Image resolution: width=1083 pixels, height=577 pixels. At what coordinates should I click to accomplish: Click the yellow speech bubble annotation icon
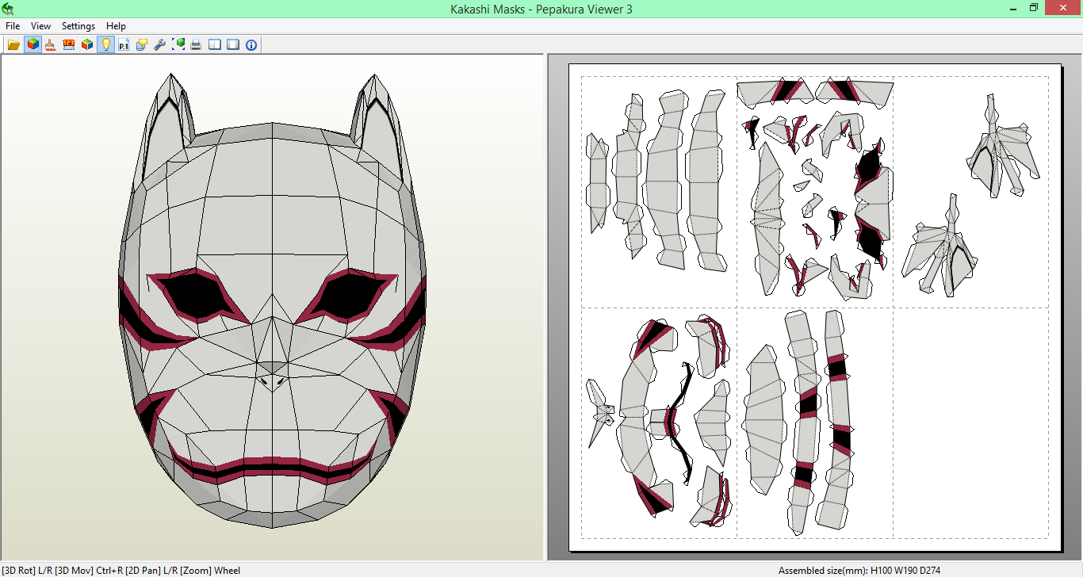coord(142,44)
